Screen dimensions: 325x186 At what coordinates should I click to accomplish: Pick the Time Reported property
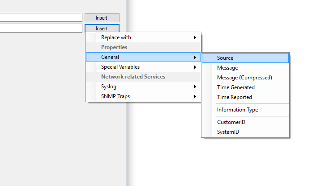(245, 97)
